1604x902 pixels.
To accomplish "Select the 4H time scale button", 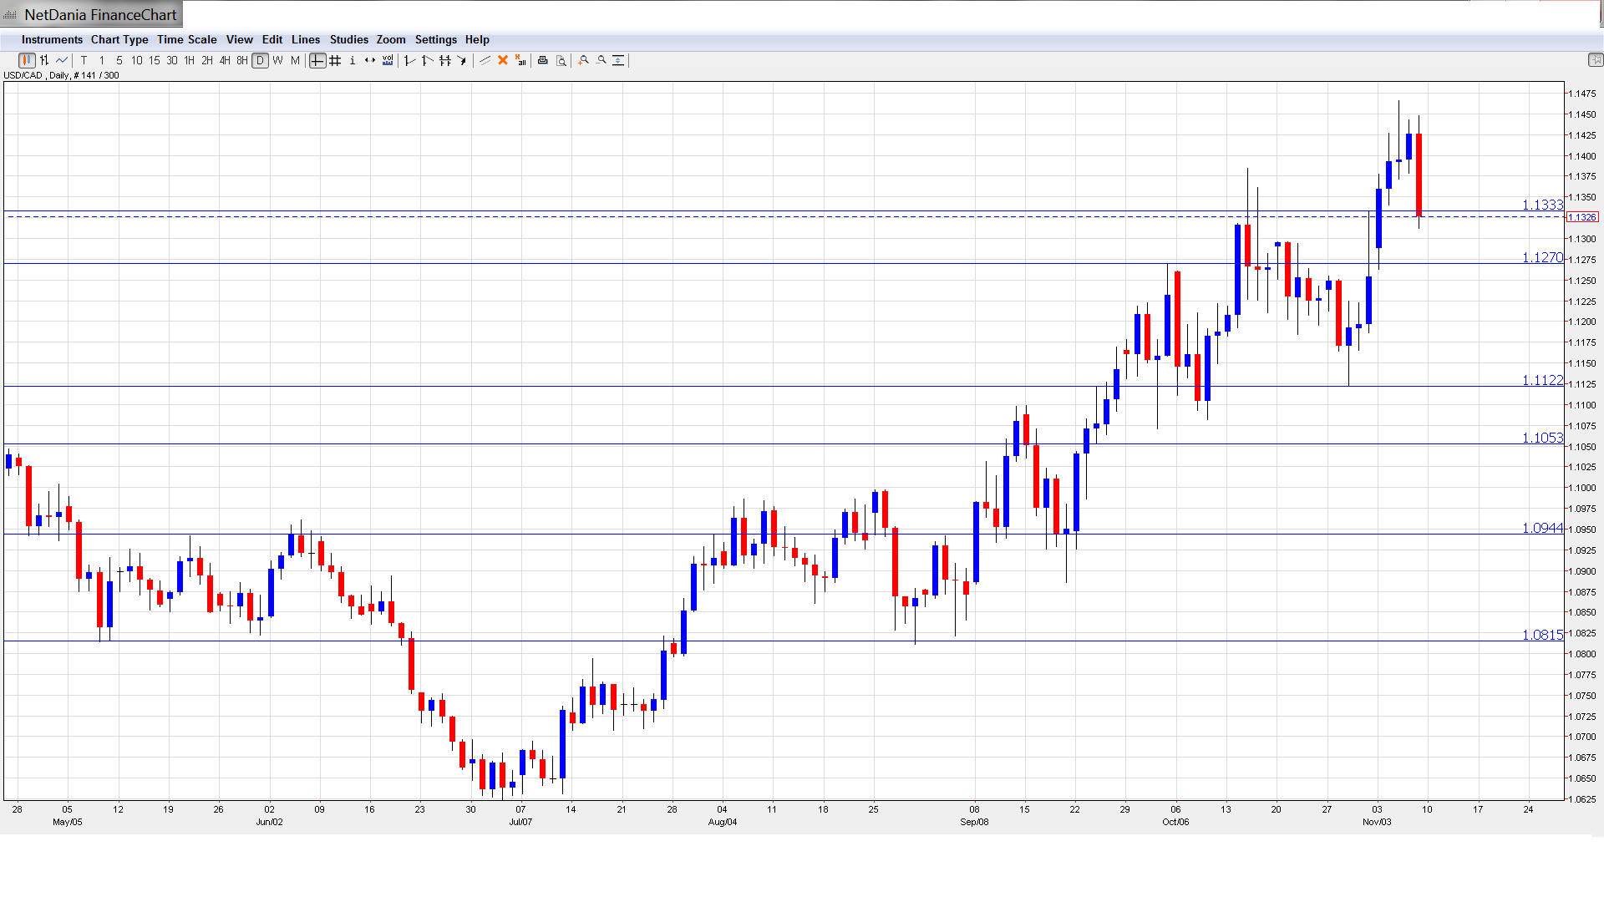I will coord(225,60).
